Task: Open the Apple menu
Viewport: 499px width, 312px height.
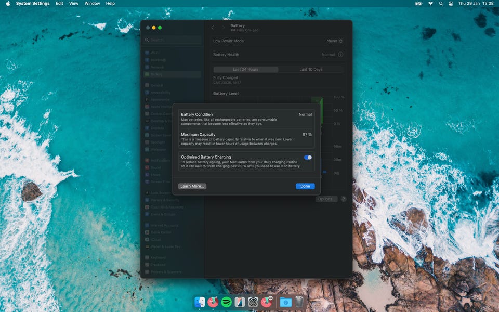Action: [8, 4]
